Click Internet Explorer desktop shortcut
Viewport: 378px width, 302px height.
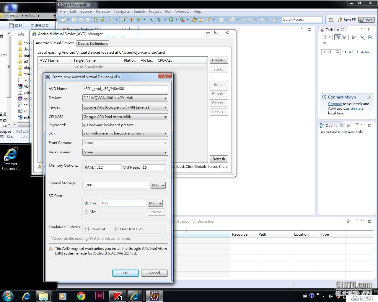tap(11, 159)
